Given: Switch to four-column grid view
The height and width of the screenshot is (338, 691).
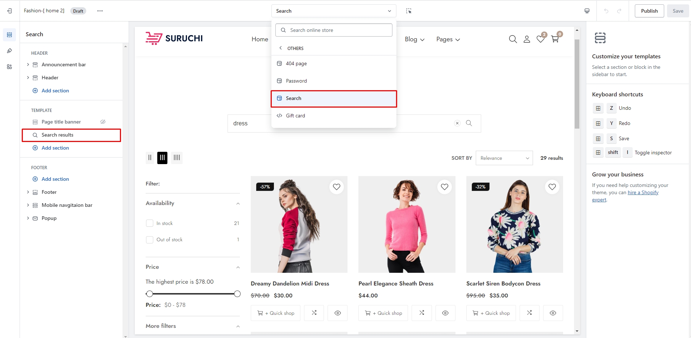Looking at the screenshot, I should pos(177,158).
